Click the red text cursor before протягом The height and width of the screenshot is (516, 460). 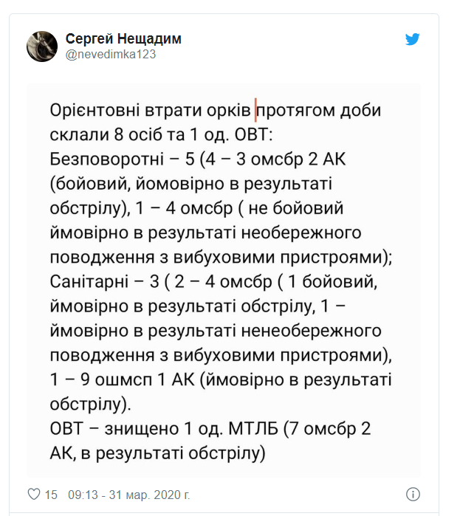pos(255,110)
